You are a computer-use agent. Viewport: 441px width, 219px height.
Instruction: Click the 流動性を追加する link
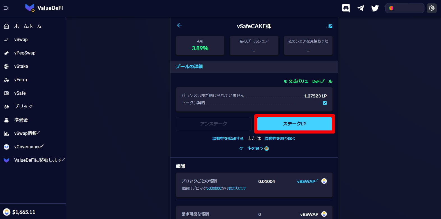point(228,139)
